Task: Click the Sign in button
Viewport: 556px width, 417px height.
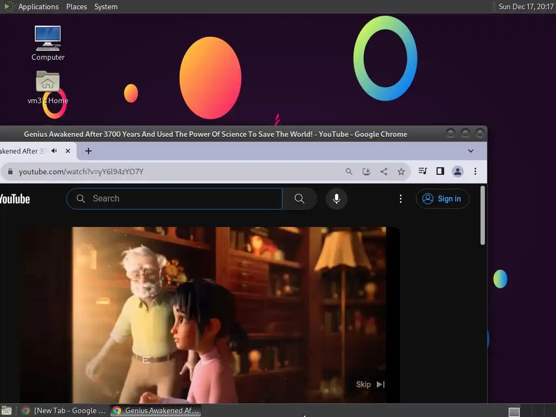Action: (x=443, y=199)
